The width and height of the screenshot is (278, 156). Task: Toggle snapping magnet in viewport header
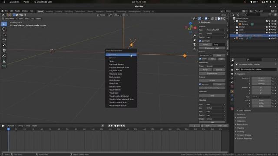coord(116,15)
